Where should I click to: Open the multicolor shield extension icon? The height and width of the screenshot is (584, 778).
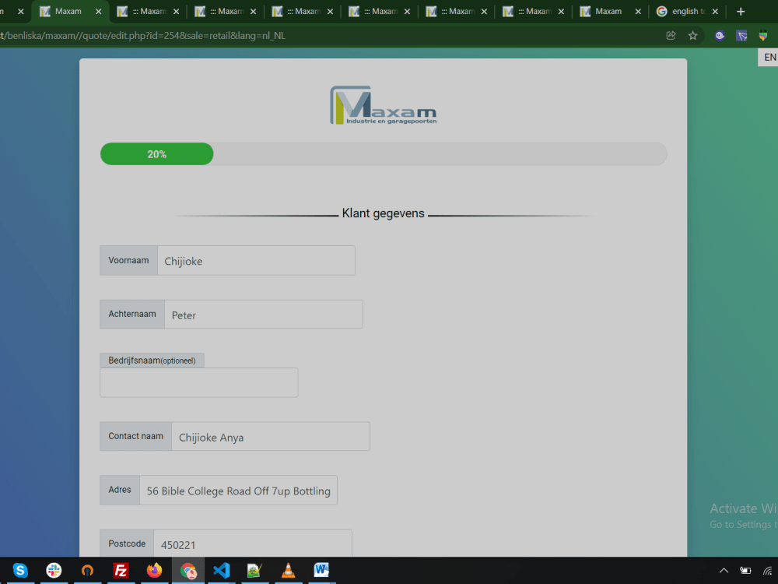tap(763, 36)
